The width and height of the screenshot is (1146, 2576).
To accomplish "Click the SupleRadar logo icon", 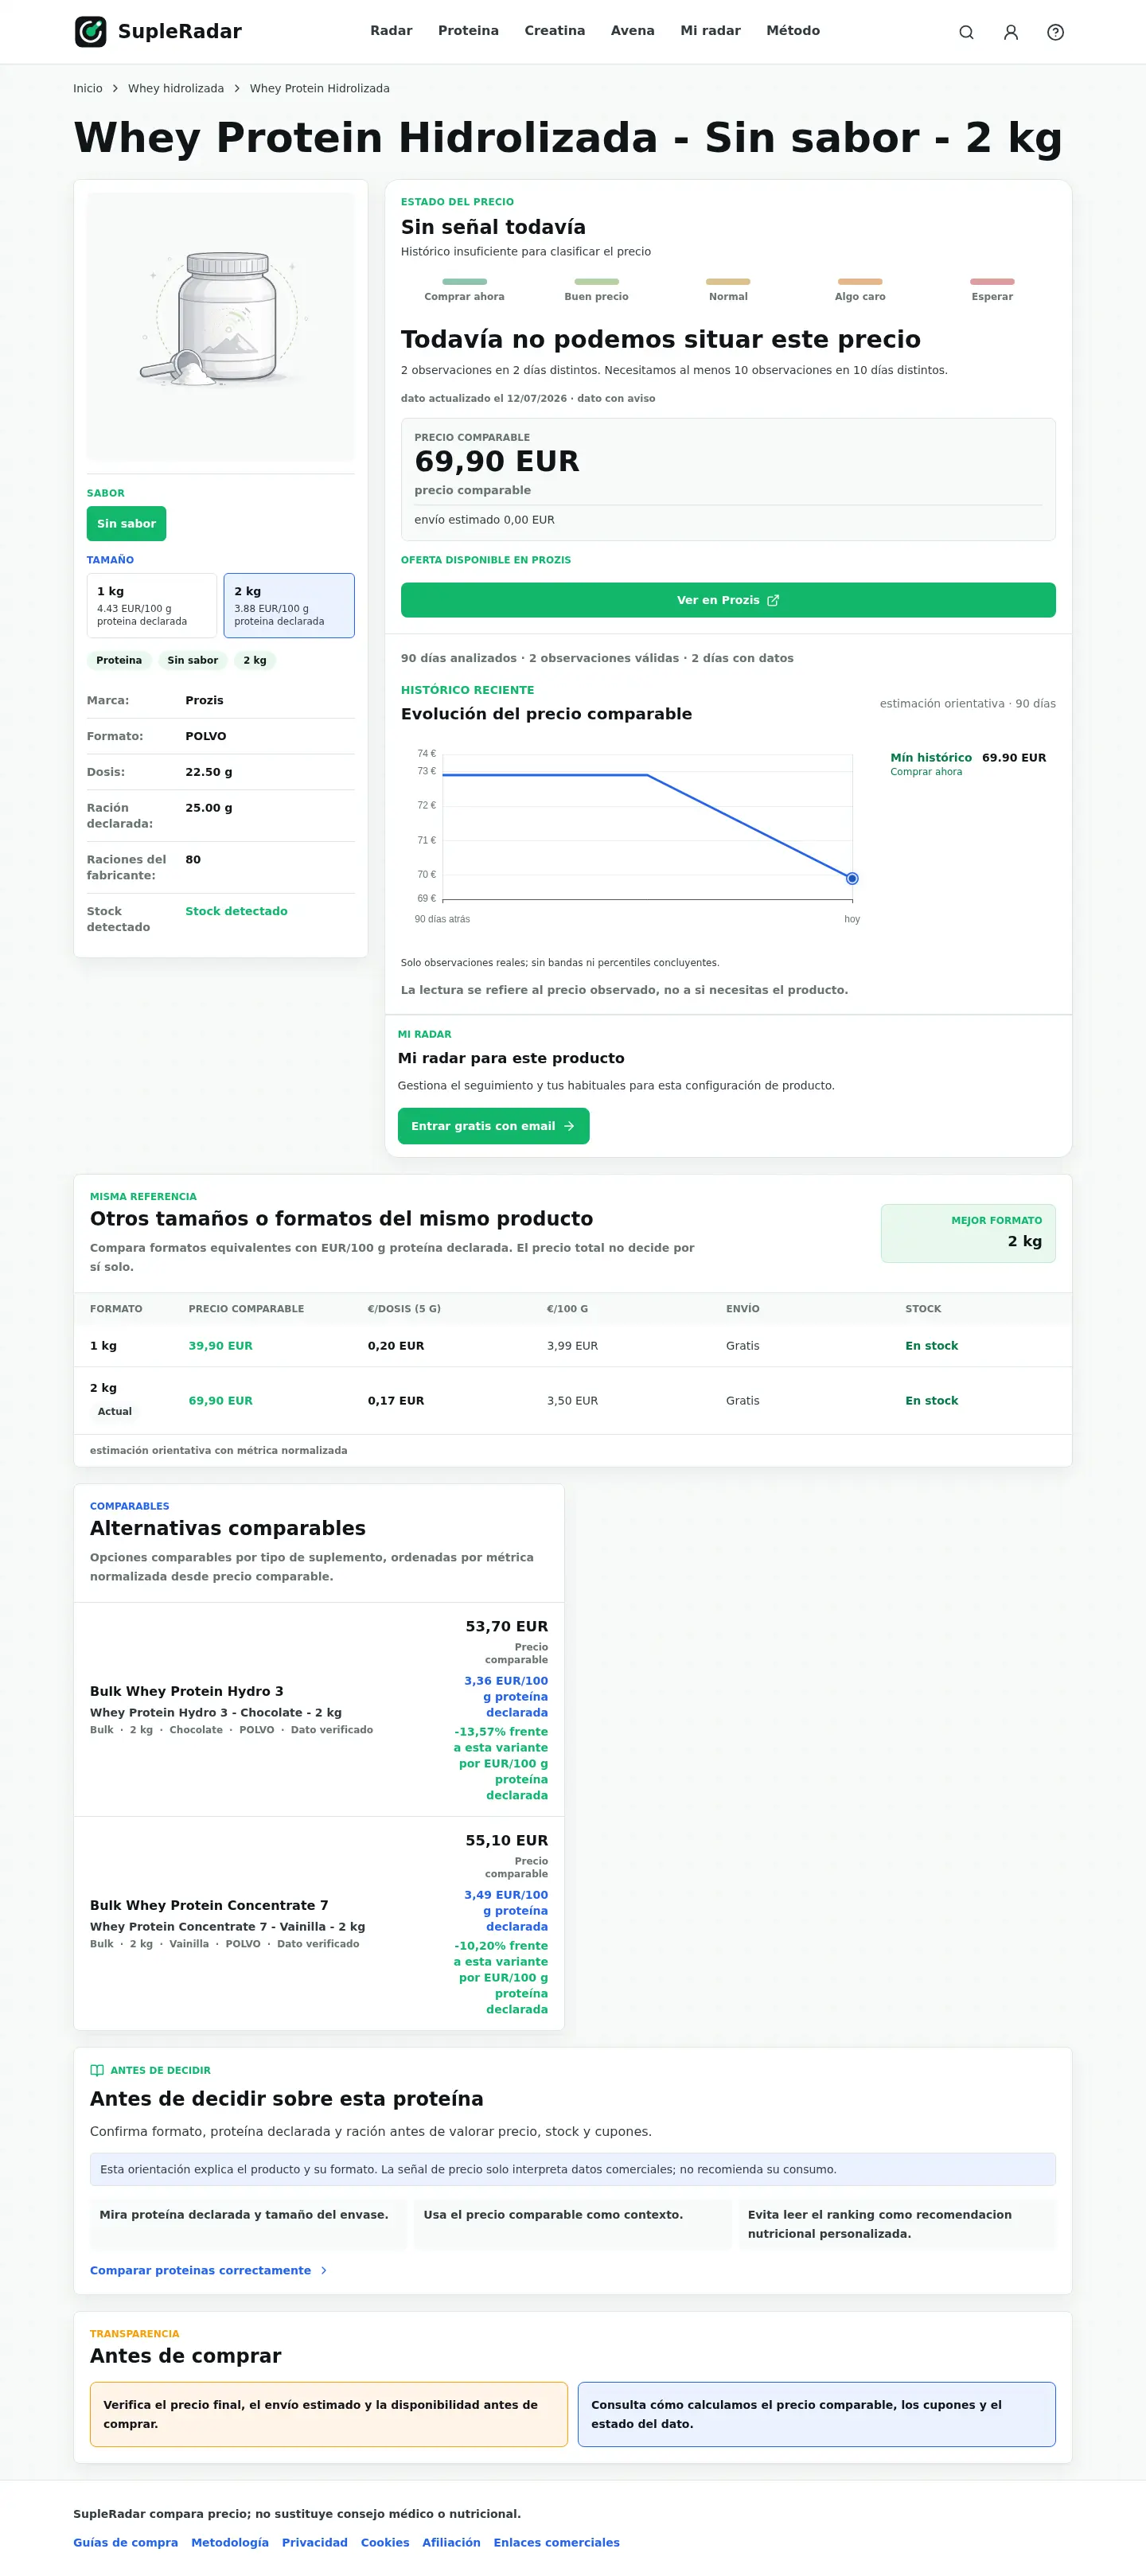I will pyautogui.click(x=91, y=32).
